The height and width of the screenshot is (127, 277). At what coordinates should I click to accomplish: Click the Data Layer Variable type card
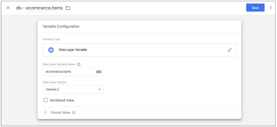[x=139, y=50]
